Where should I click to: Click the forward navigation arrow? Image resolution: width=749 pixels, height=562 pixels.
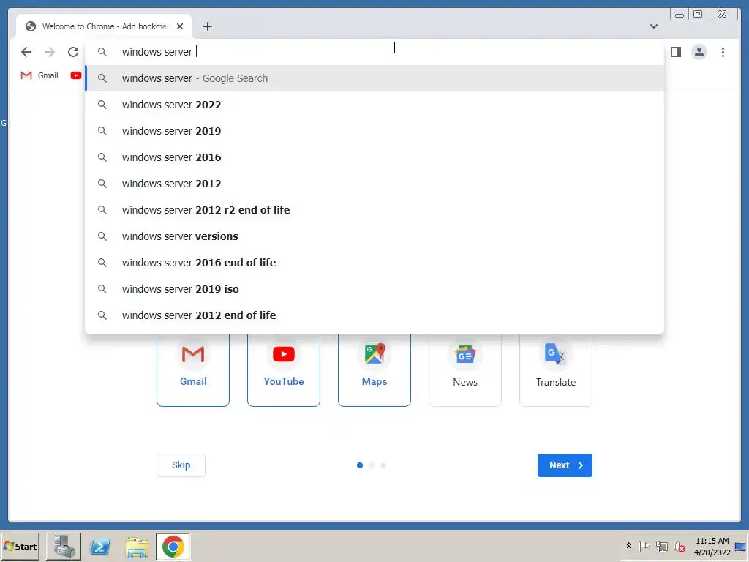click(x=50, y=52)
